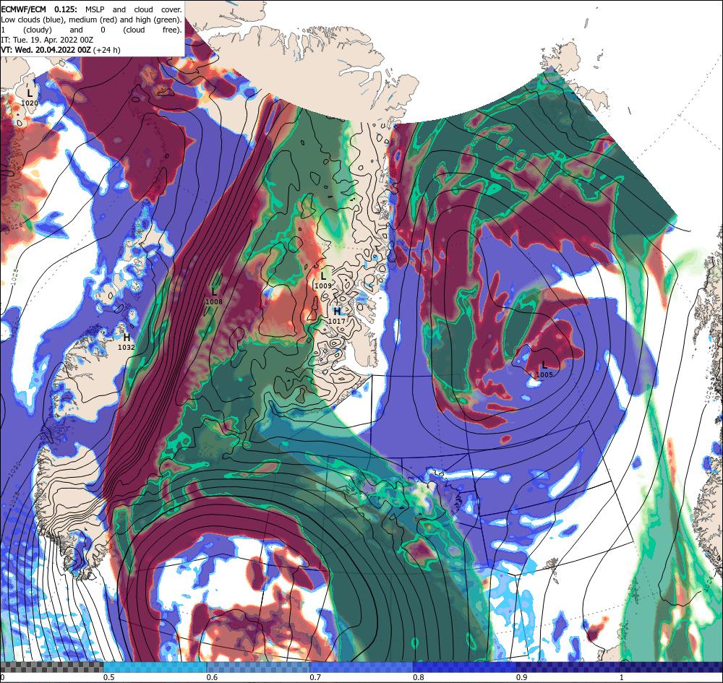This screenshot has height=683, width=723.
Task: Click the high pressure label 1017
Action: click(337, 316)
